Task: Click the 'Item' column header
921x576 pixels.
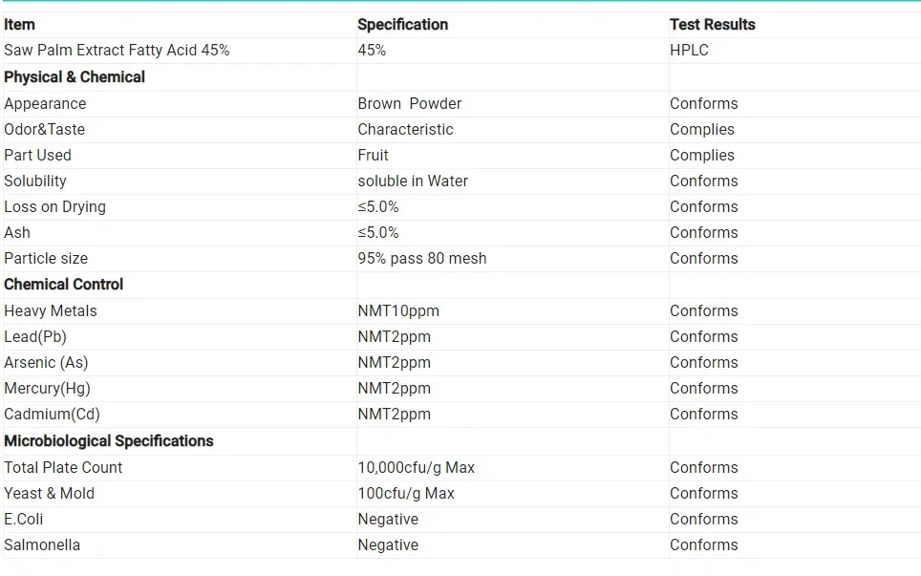Action: pos(19,25)
